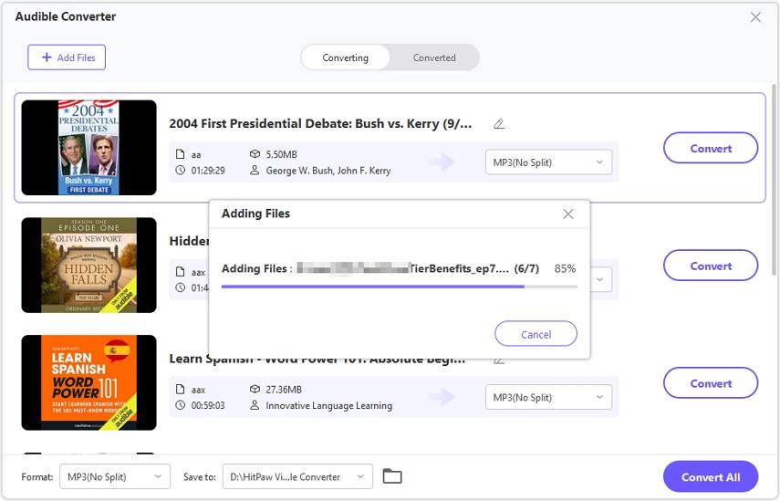Convert the Hidden Falls audiobook
This screenshot has width=780, height=501.
coord(711,266)
